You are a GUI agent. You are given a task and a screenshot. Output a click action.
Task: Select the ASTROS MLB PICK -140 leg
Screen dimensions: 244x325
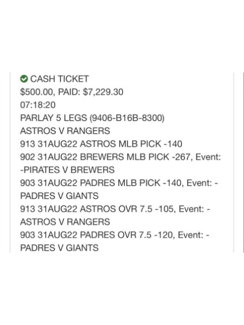pos(131,144)
